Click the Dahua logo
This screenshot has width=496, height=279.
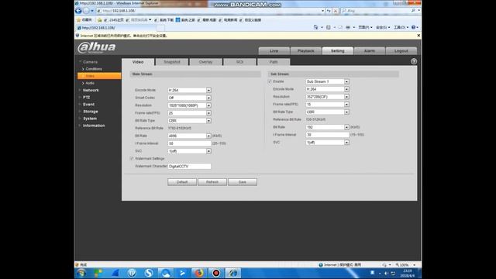[97, 48]
